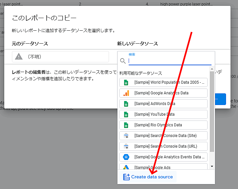Click the Create data source link

pyautogui.click(x=152, y=177)
